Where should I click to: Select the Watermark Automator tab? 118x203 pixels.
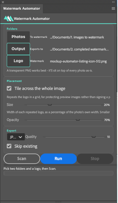click(22, 9)
